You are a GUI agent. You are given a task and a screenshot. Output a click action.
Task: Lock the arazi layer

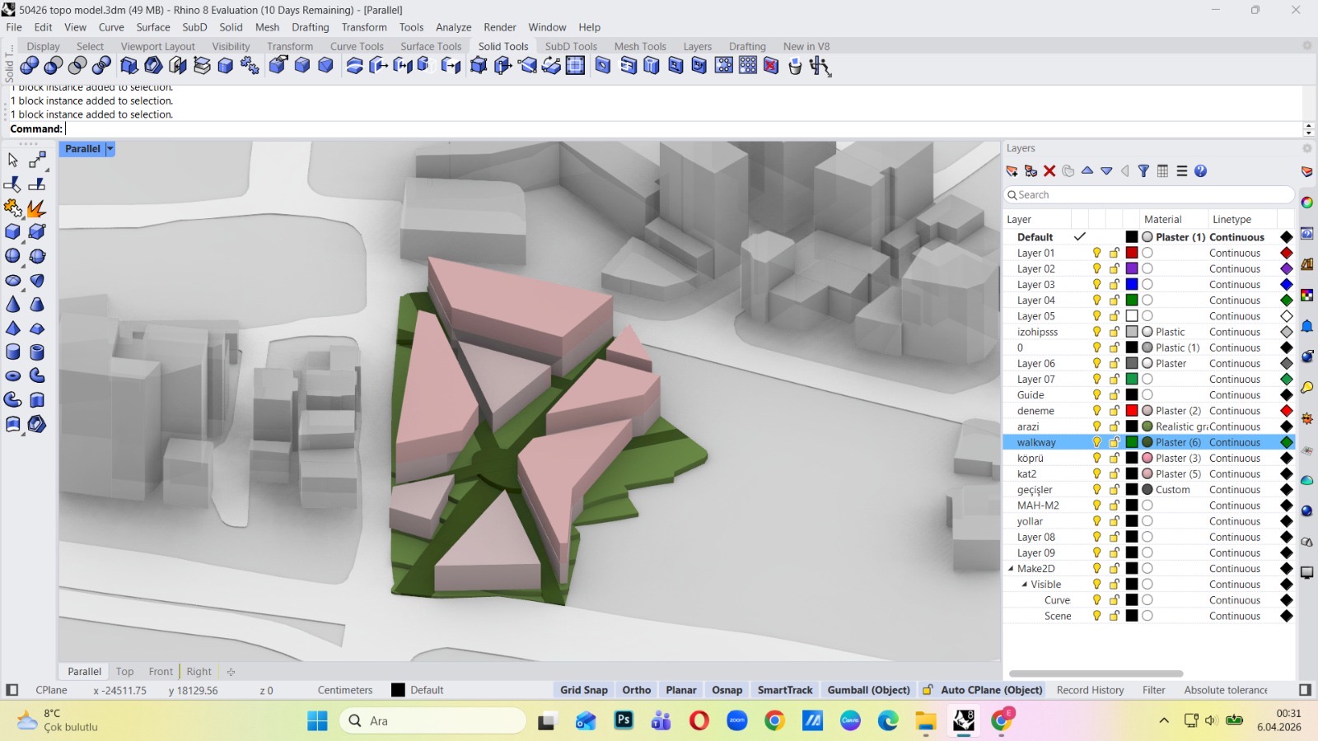coord(1114,426)
